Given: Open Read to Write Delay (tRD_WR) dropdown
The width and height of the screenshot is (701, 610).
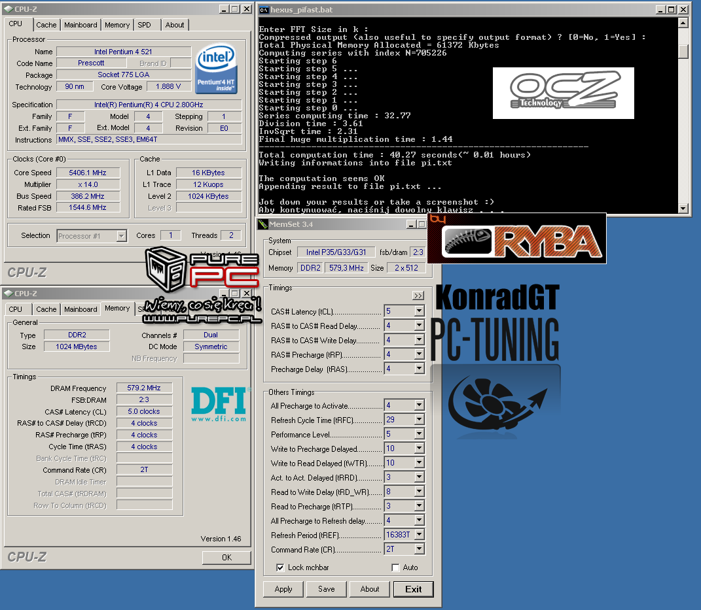Looking at the screenshot, I should pyautogui.click(x=419, y=492).
